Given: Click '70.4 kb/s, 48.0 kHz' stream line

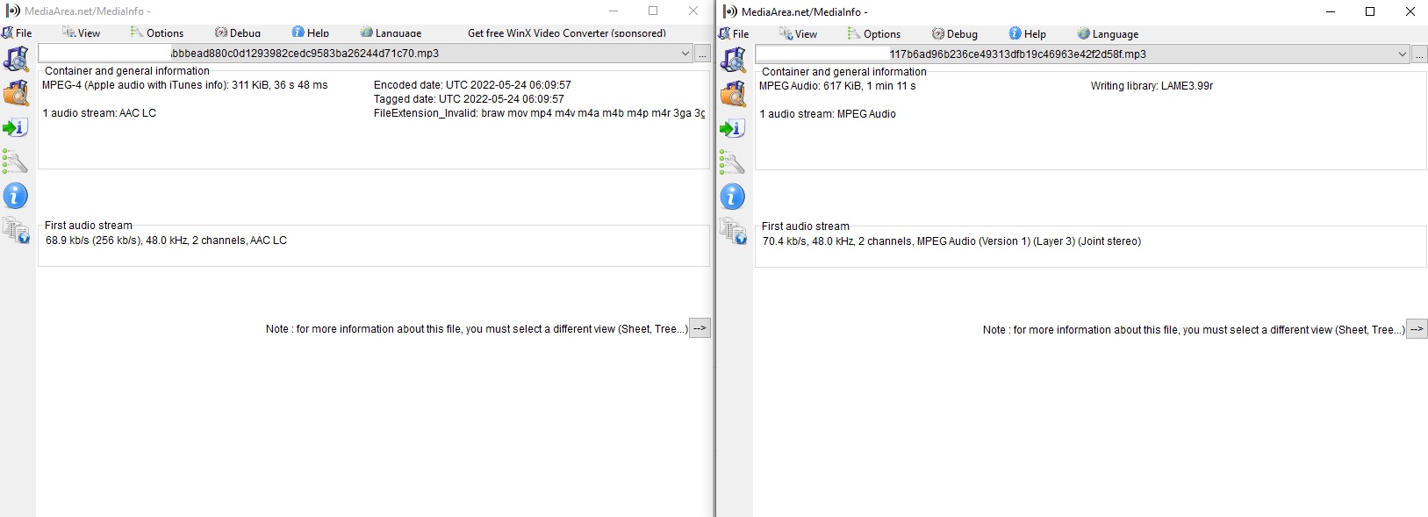Looking at the screenshot, I should (x=951, y=241).
